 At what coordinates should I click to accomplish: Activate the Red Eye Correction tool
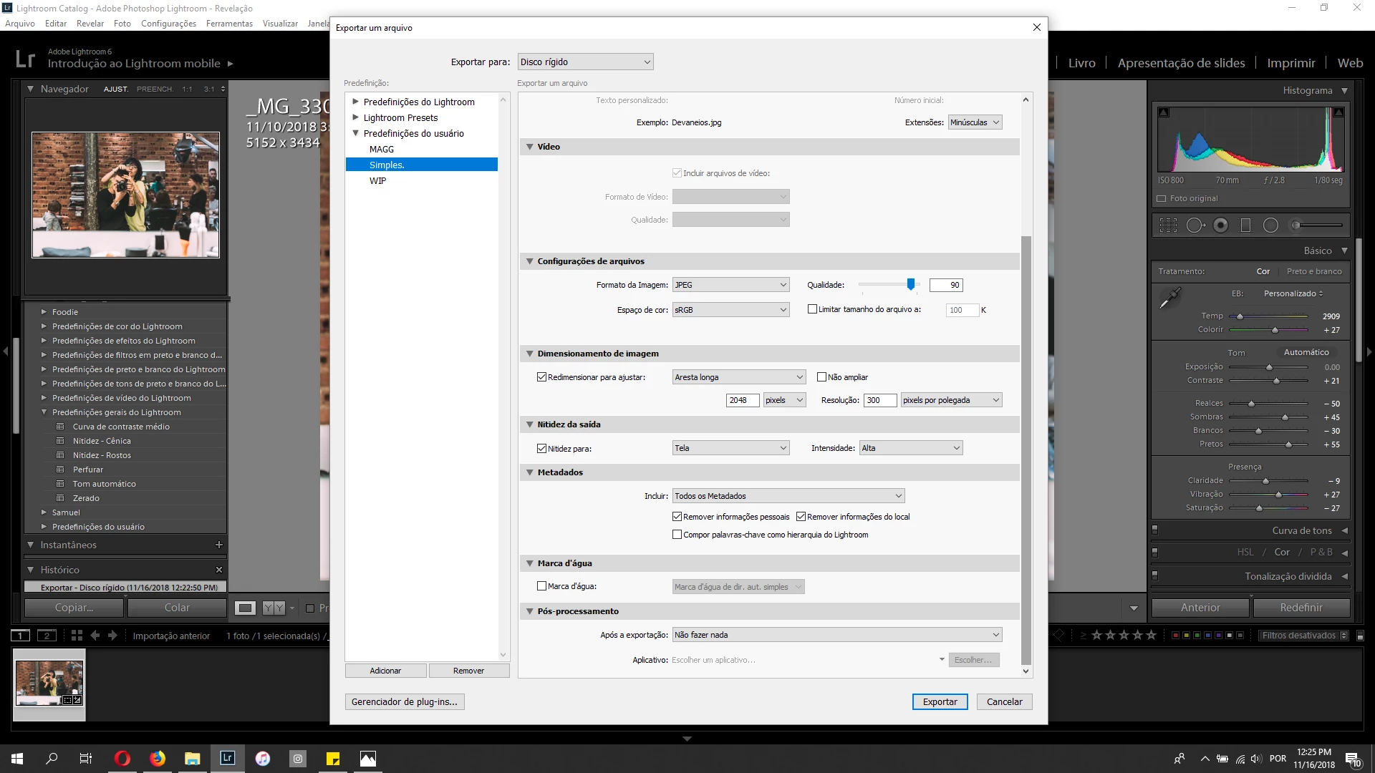[1221, 225]
